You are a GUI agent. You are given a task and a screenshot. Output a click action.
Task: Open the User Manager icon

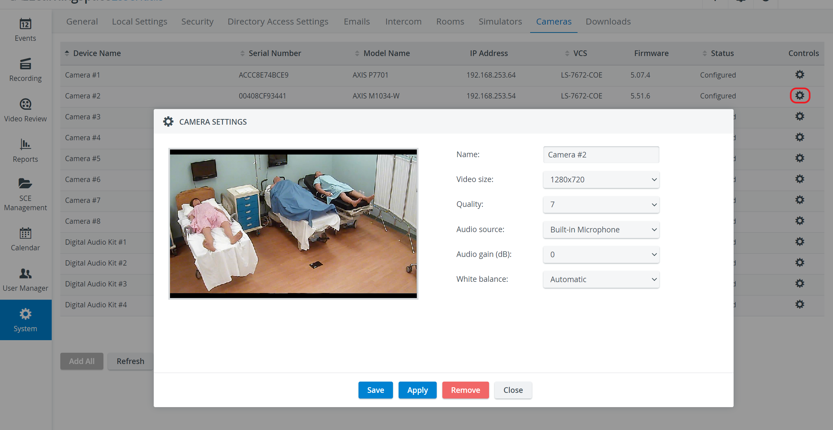(25, 274)
